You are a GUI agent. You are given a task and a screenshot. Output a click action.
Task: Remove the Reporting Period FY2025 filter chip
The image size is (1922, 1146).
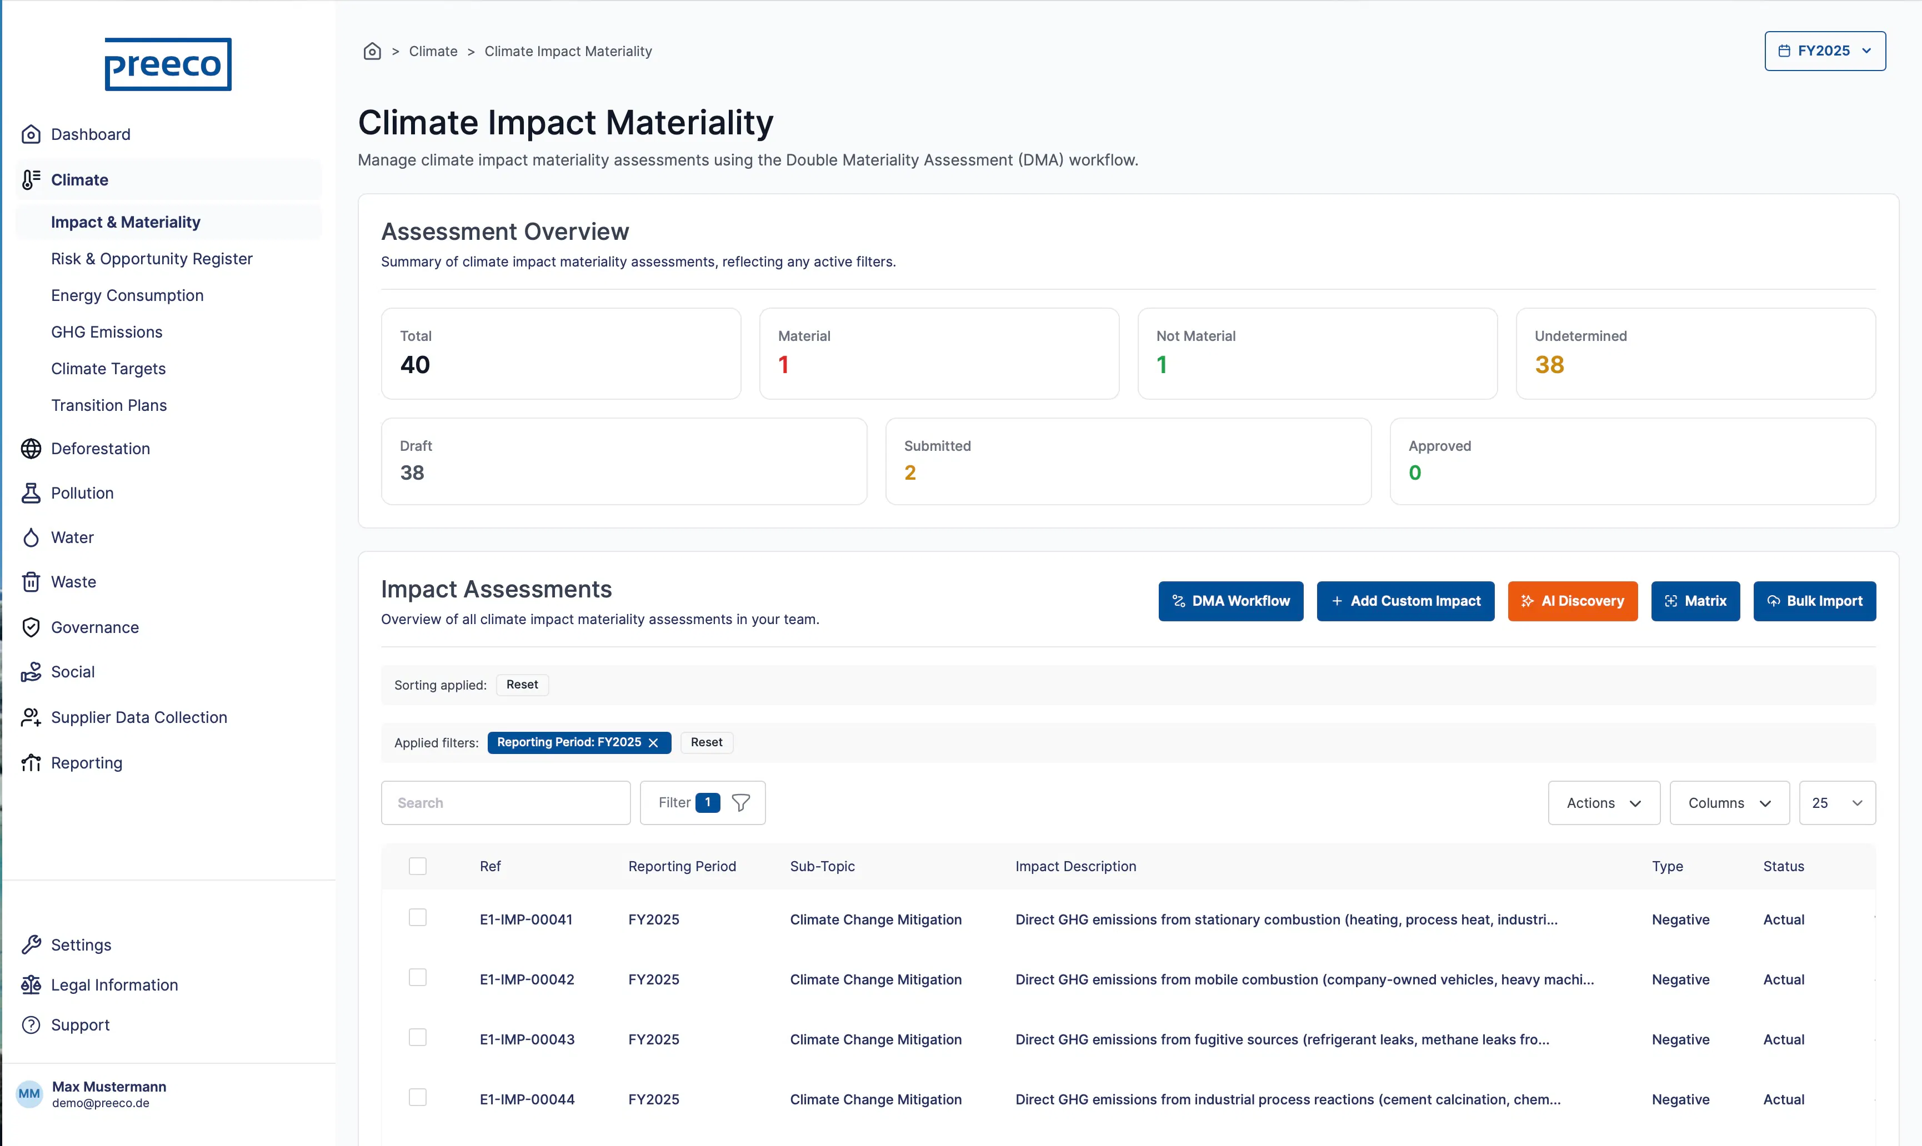[654, 743]
